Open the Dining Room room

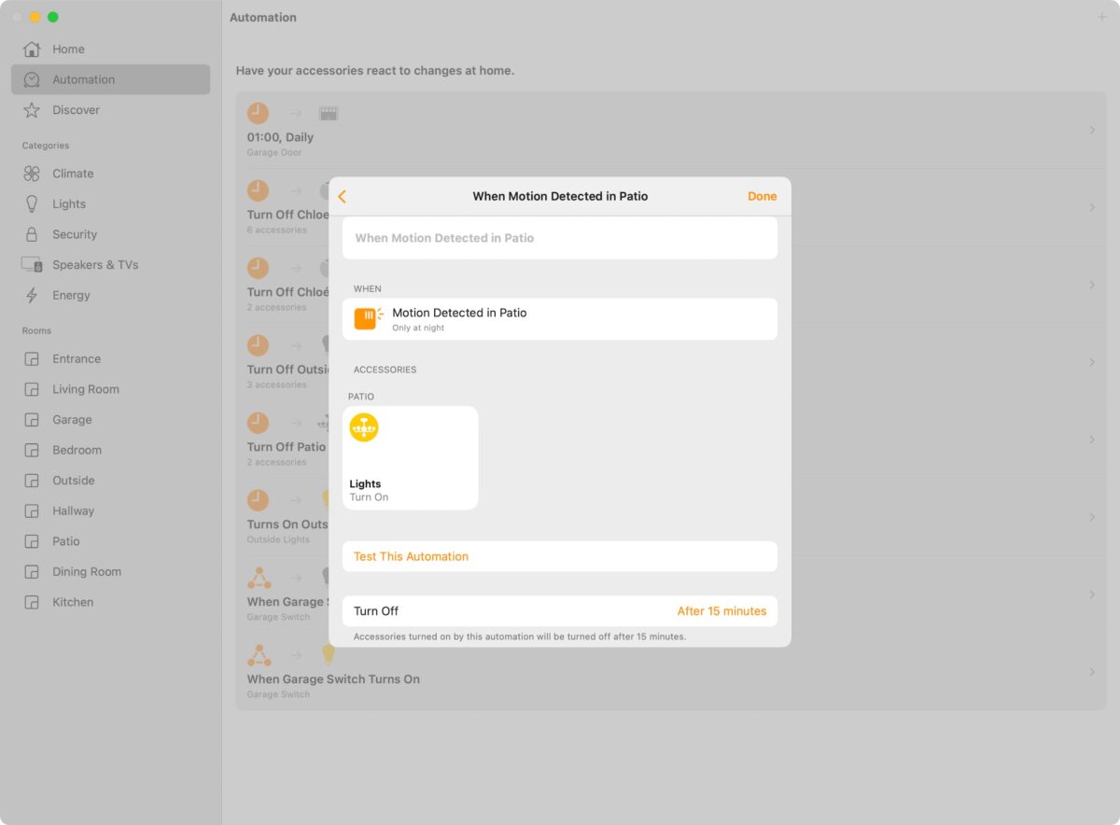tap(110, 572)
